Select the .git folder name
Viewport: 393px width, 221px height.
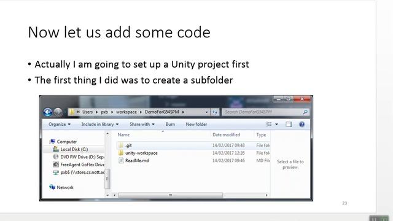pyautogui.click(x=128, y=145)
